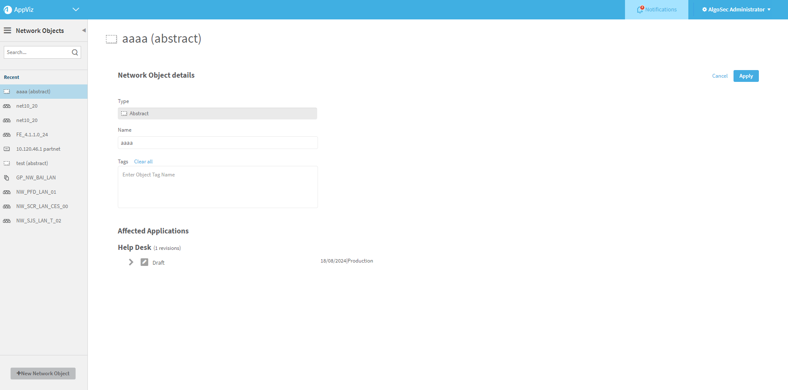788x390 pixels.
Task: Collapse the Network Objects sidebar panel
Action: coord(84,30)
